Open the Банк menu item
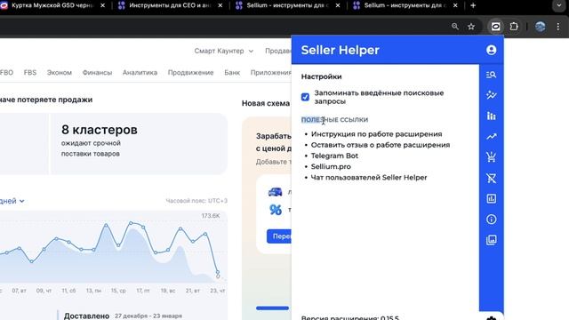569x320 pixels. 232,73
